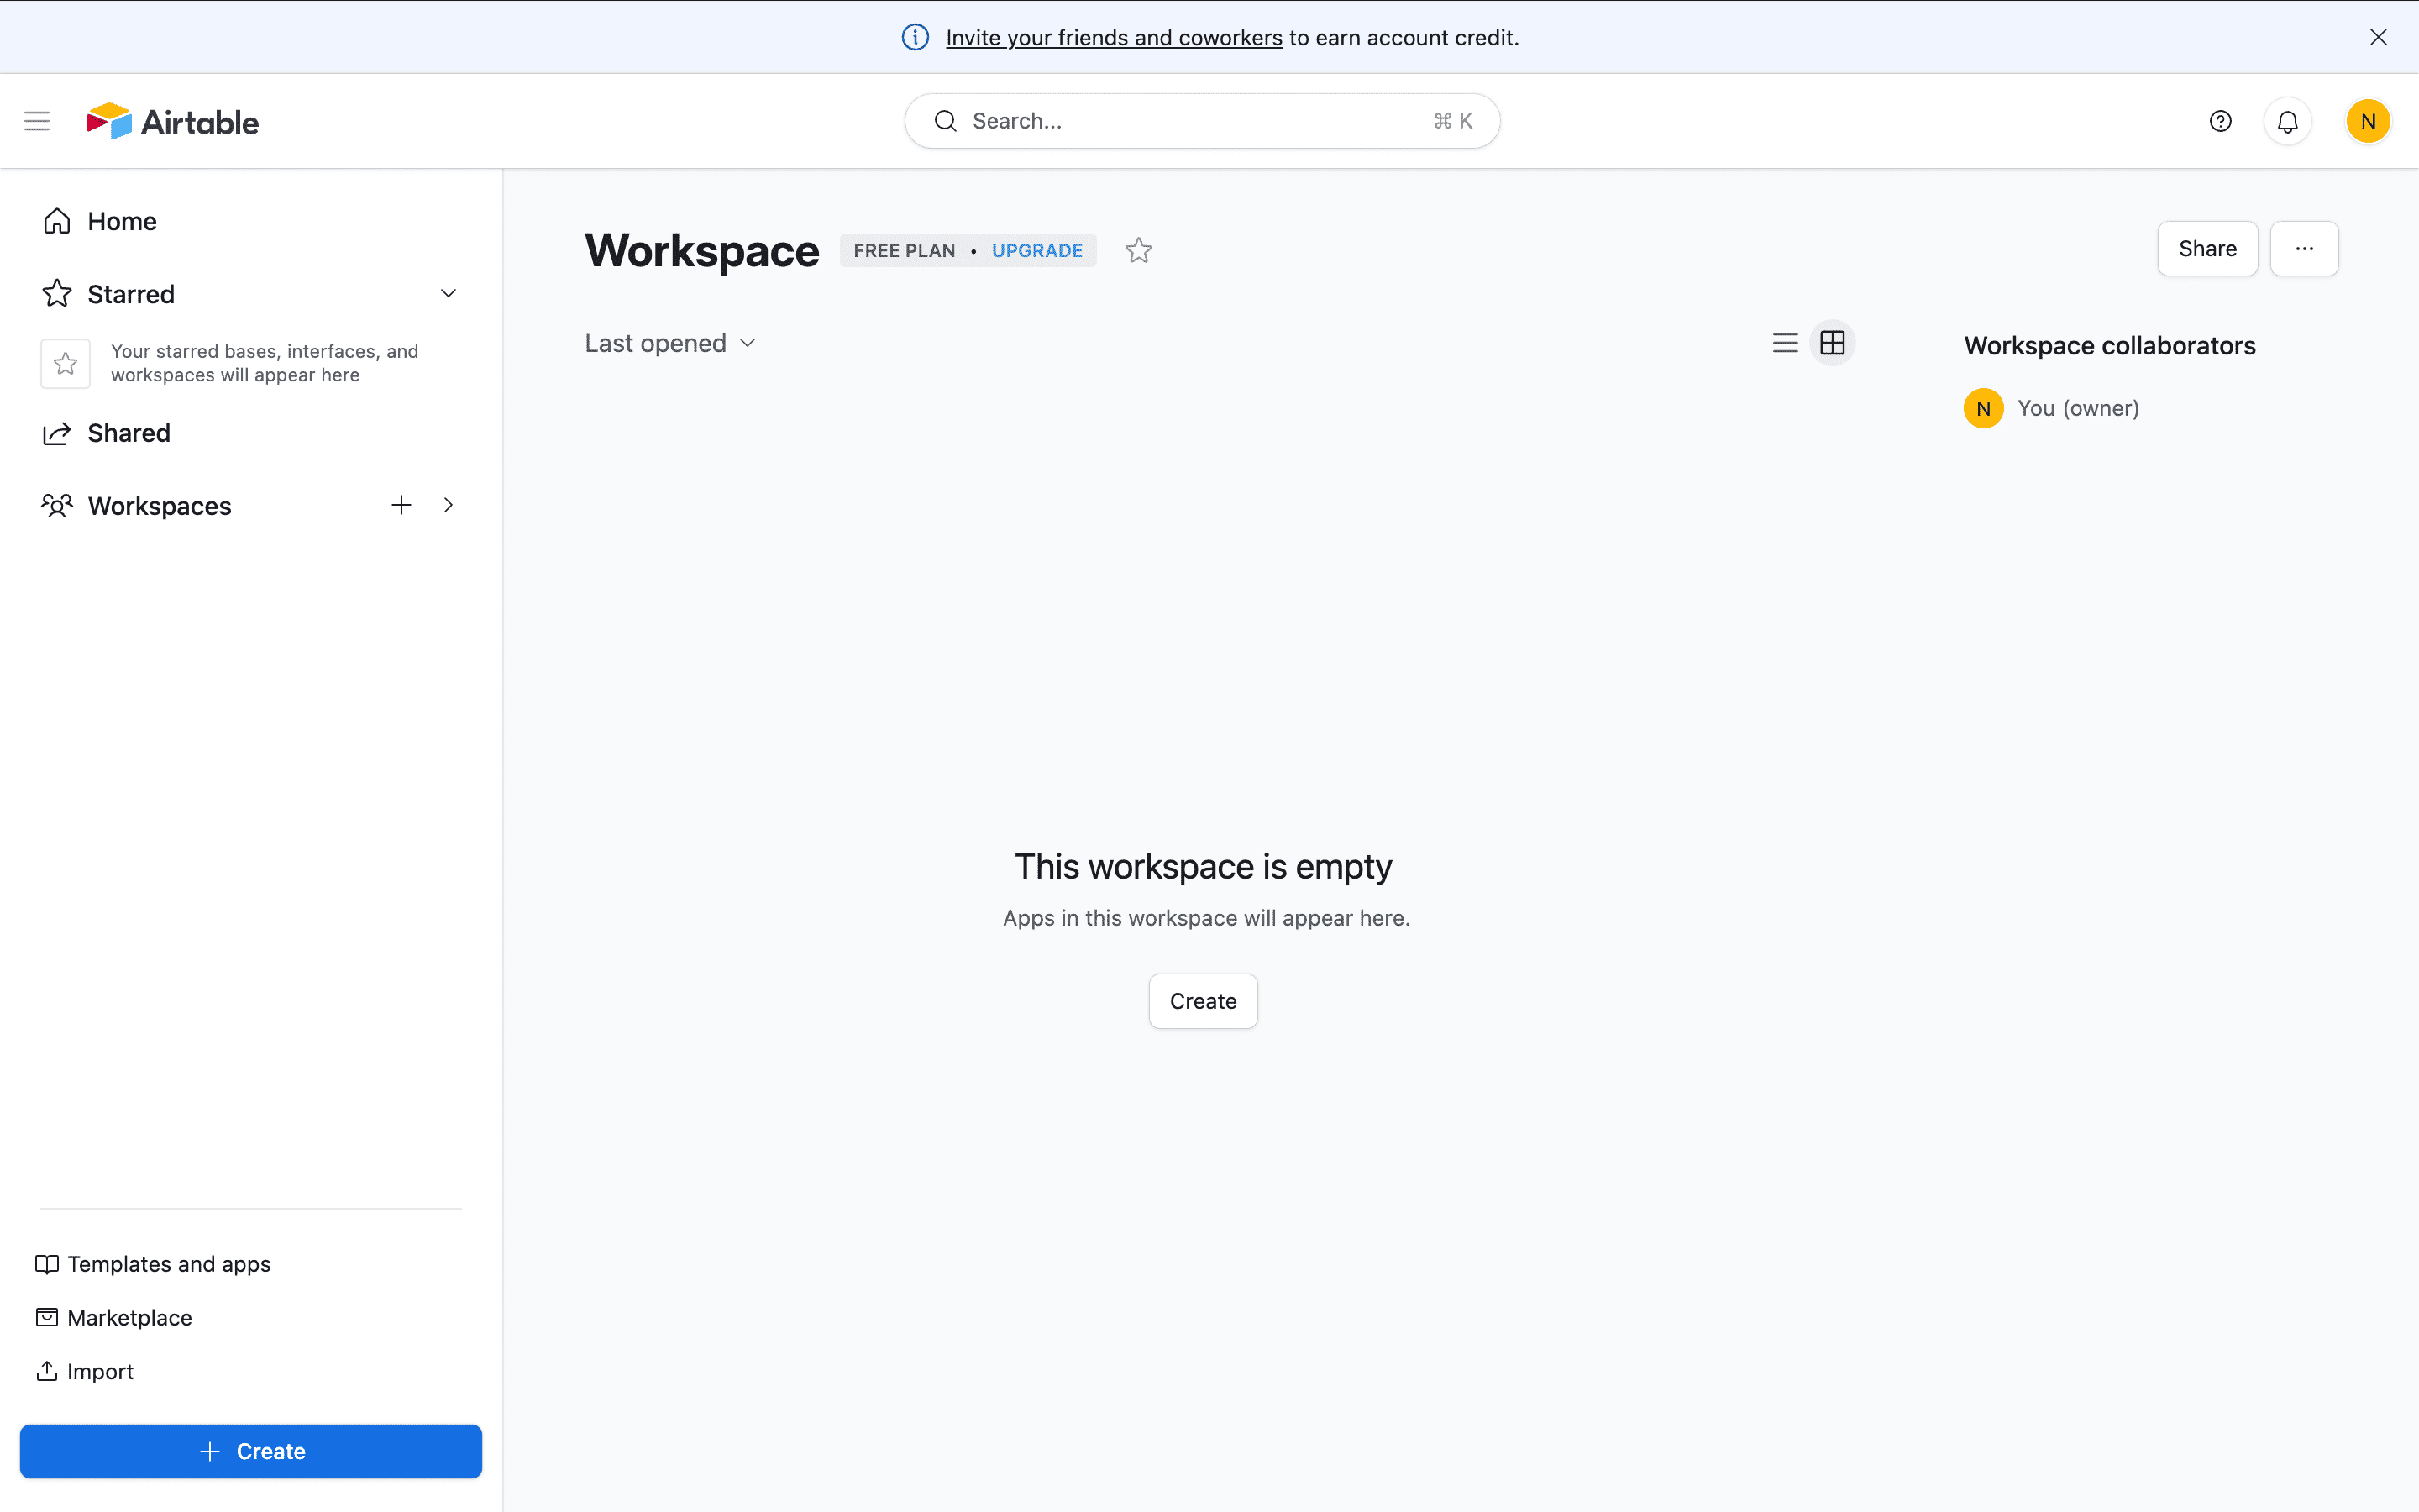Open Templates and apps
Image resolution: width=2419 pixels, height=1512 pixels.
153,1264
